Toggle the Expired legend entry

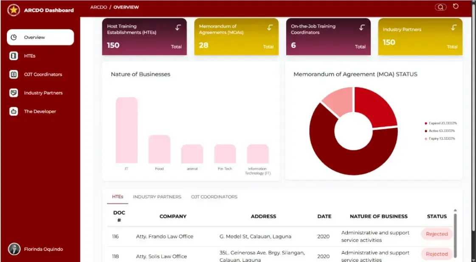point(440,123)
